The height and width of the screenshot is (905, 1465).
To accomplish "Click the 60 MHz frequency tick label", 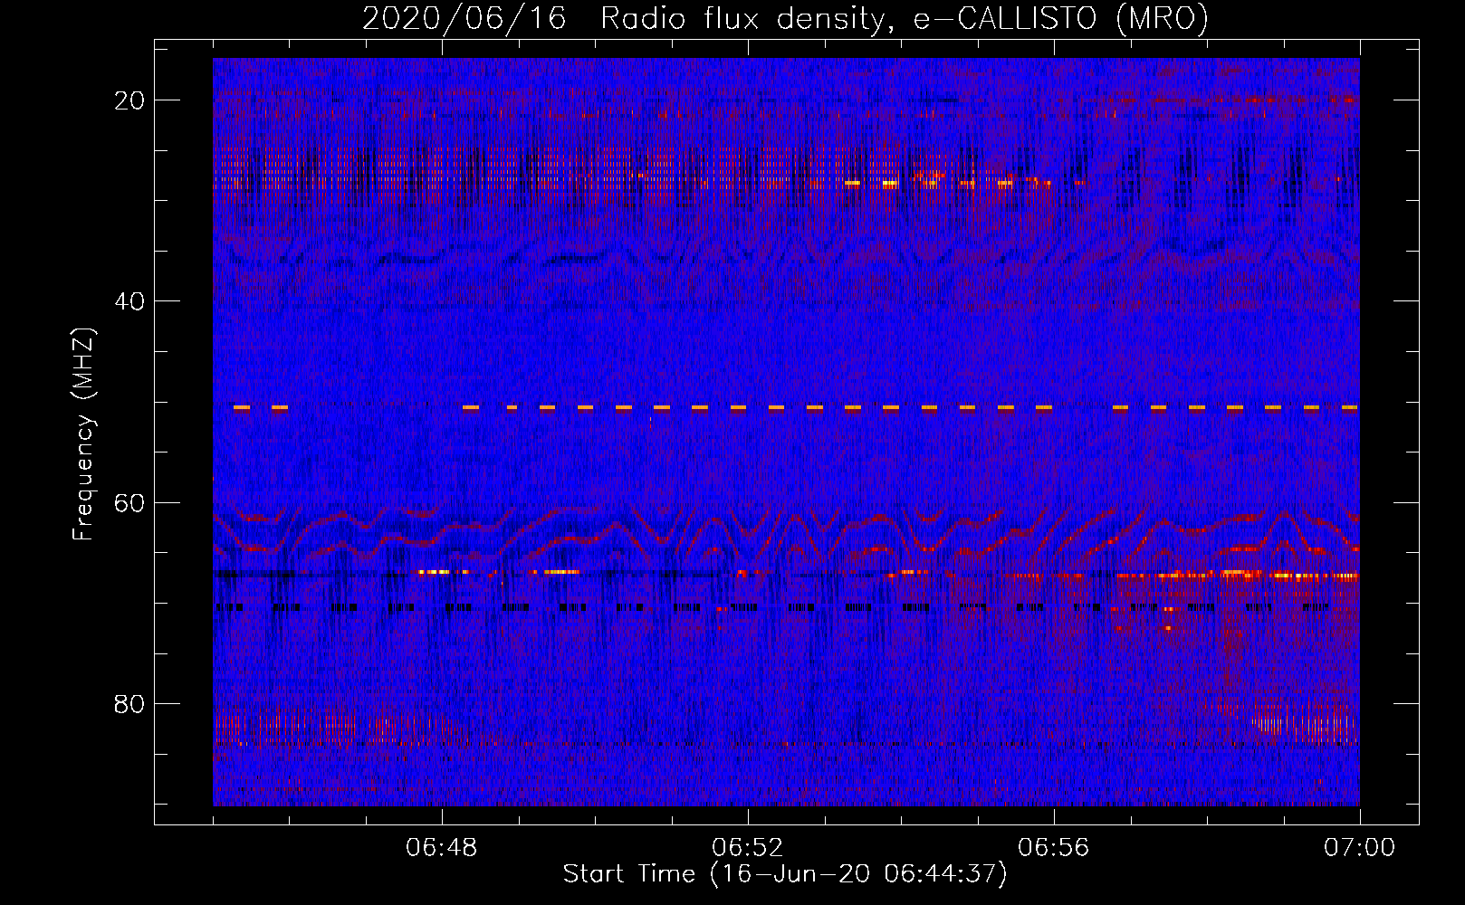I will pos(129,502).
